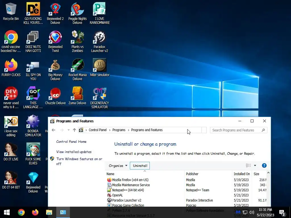Open the network tray icon
This screenshot has height=218, width=291.
pyautogui.click(x=245, y=212)
